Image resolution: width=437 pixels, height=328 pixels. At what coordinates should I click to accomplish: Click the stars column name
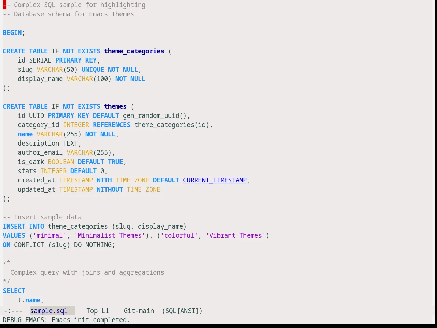click(x=27, y=171)
